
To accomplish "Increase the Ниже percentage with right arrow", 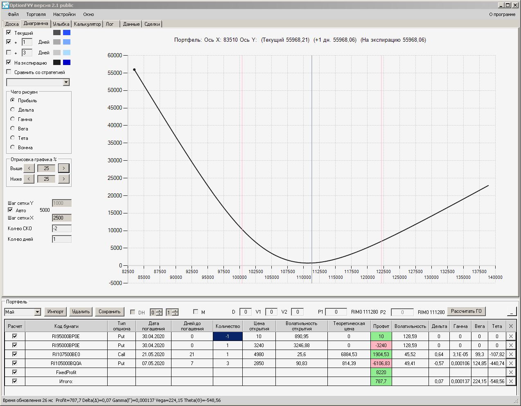I will pyautogui.click(x=63, y=179).
